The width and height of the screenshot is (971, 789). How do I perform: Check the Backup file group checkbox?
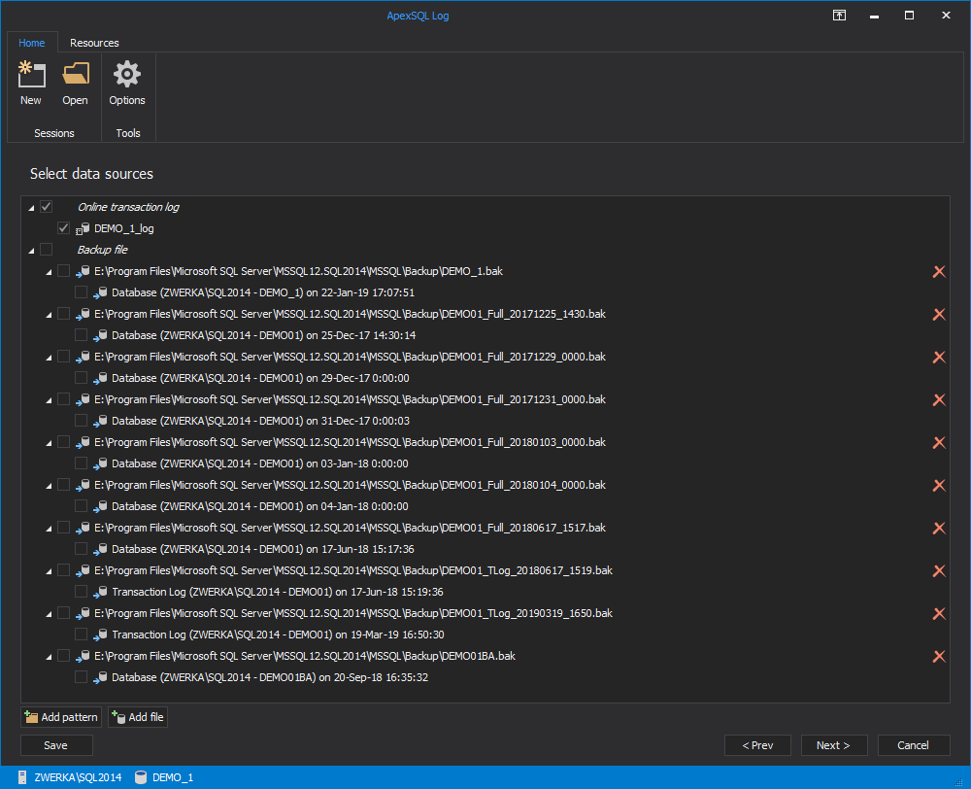46,249
